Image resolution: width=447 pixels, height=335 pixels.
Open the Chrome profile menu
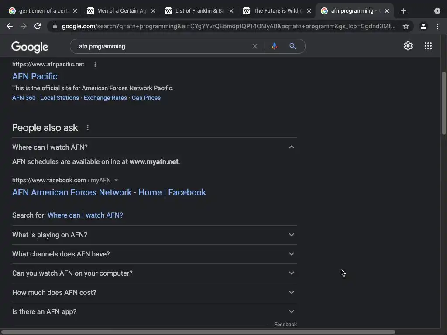click(423, 26)
